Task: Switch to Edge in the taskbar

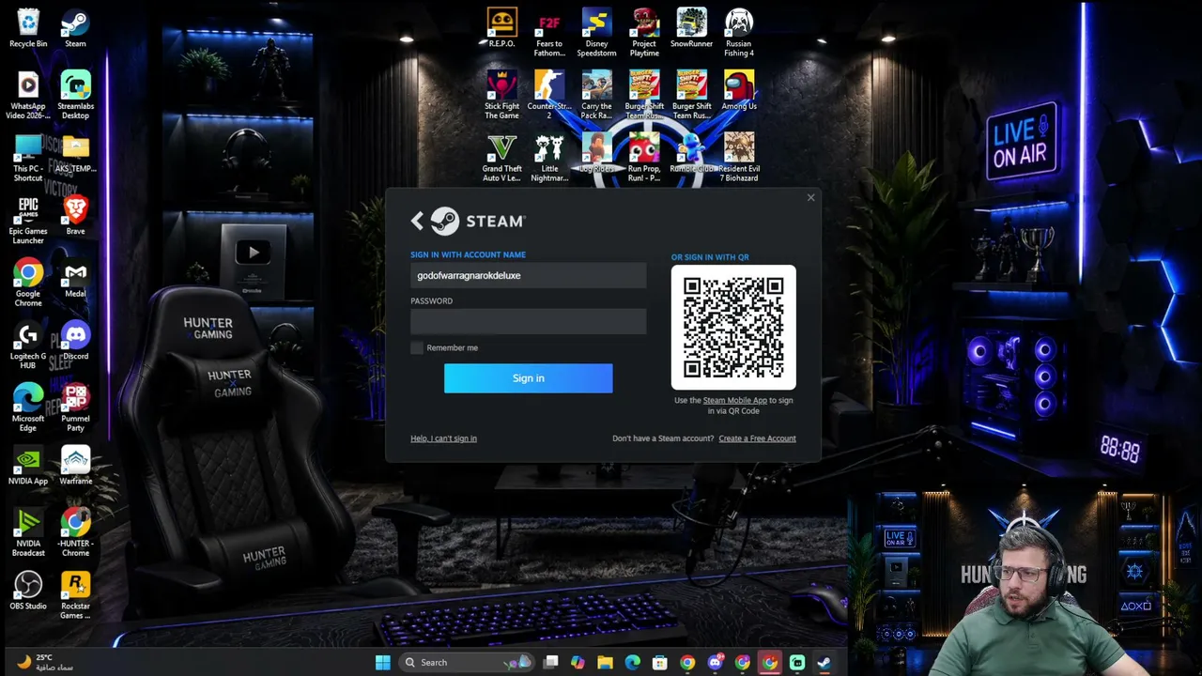Action: 633,663
